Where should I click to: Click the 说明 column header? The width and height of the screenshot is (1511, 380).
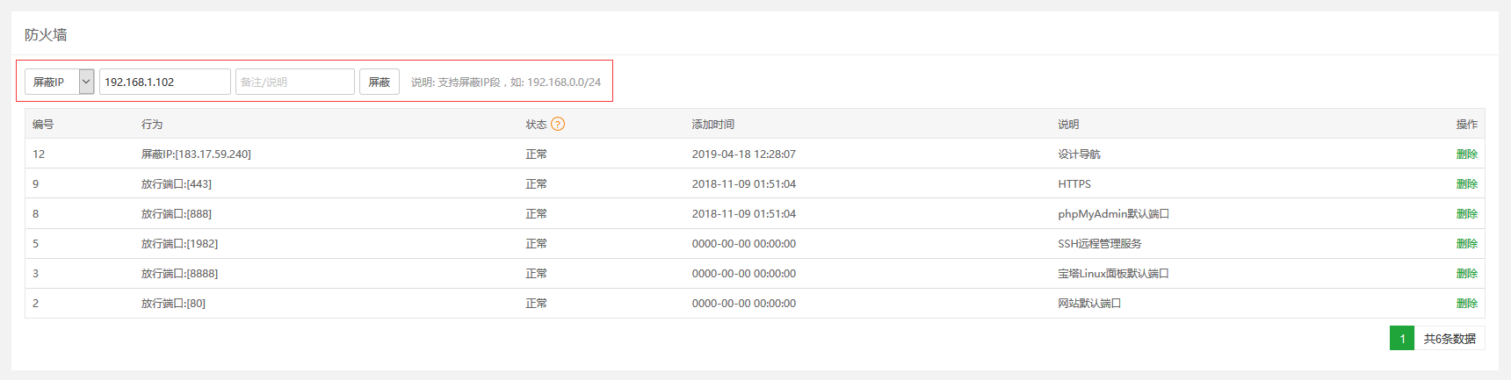tap(1068, 125)
